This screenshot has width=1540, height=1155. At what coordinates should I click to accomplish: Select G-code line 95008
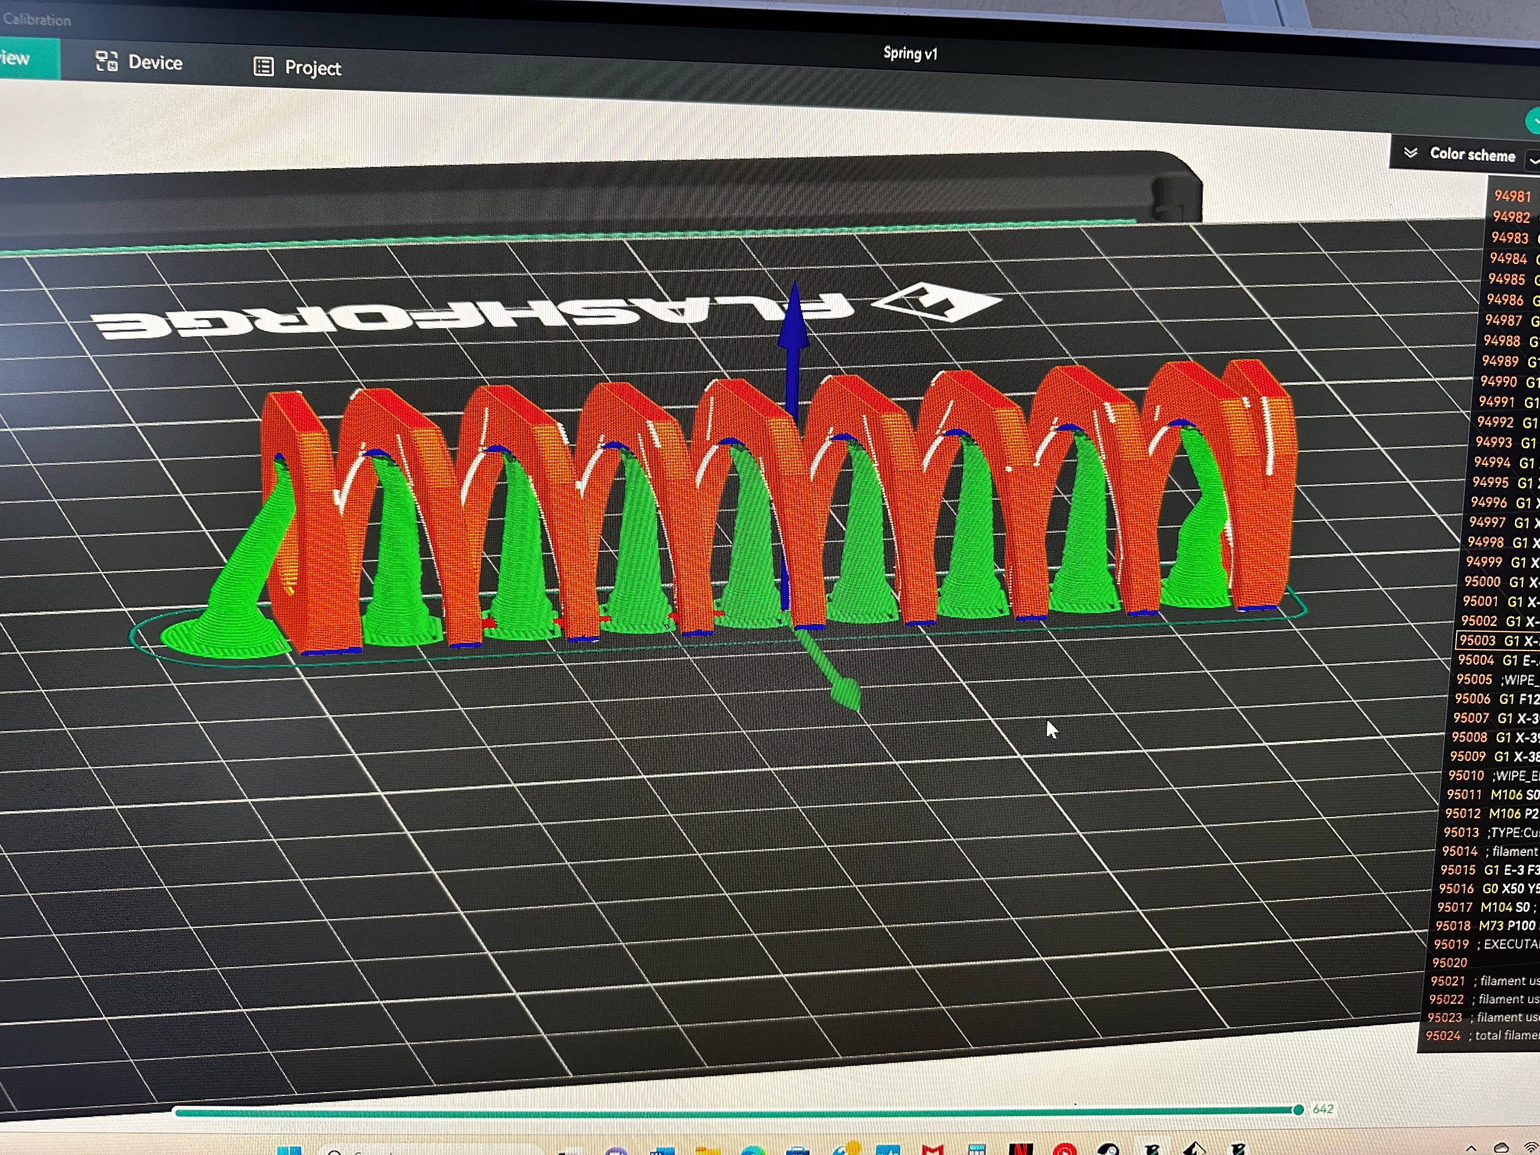(1495, 737)
